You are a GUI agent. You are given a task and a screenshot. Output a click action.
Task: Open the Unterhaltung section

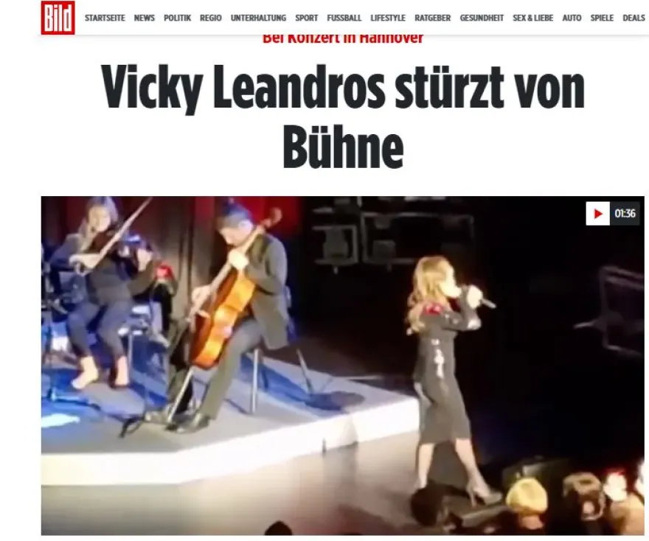click(x=258, y=18)
